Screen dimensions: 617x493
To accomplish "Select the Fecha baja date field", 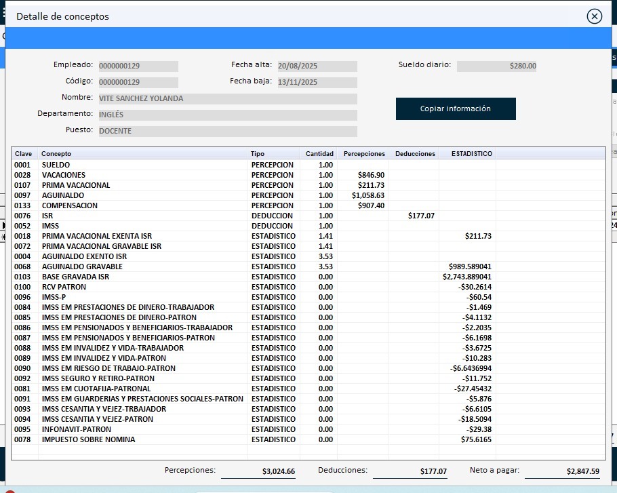I will (316, 83).
